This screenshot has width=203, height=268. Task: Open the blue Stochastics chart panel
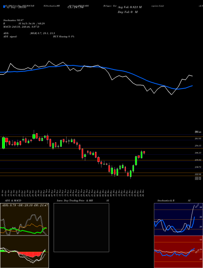click(178, 219)
